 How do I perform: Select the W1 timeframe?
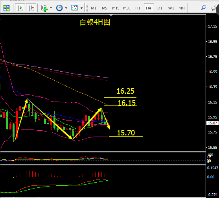171,8
